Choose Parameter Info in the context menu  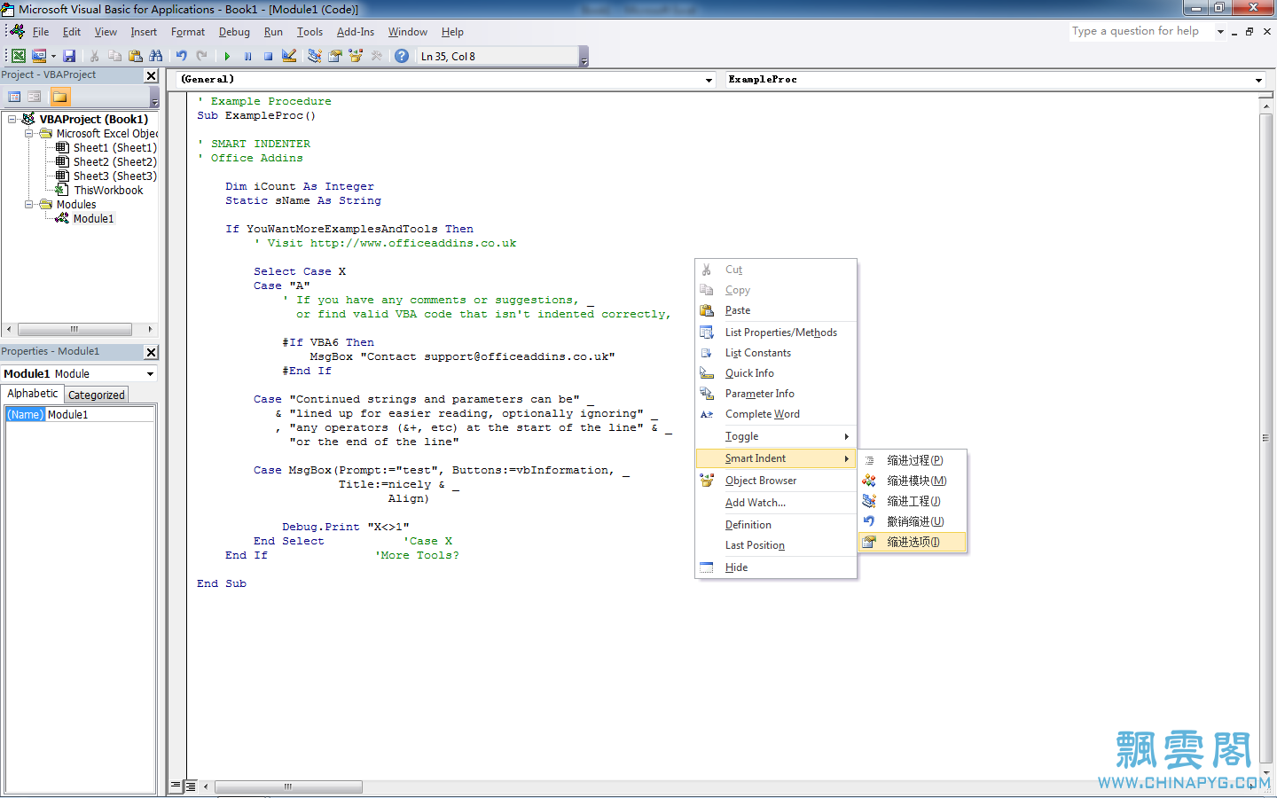tap(776, 394)
